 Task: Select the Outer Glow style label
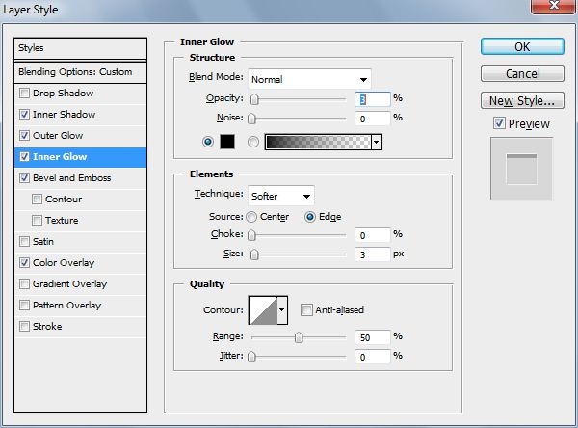click(58, 135)
